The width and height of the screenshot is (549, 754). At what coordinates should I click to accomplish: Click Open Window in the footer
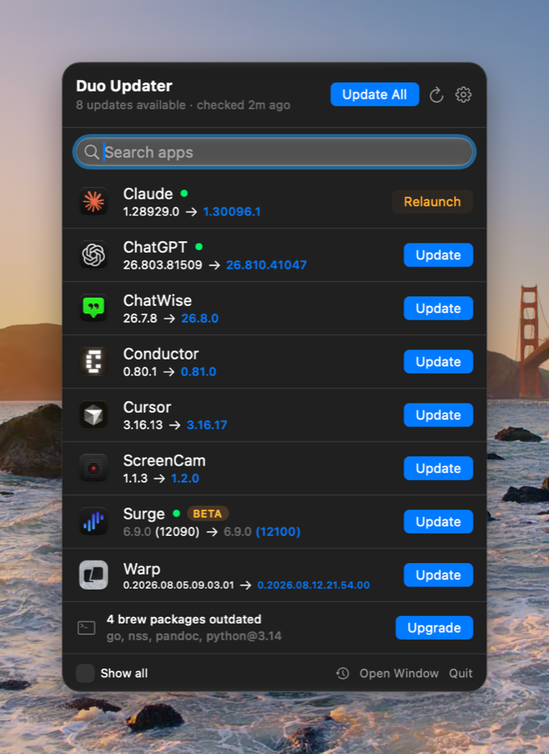tap(398, 673)
